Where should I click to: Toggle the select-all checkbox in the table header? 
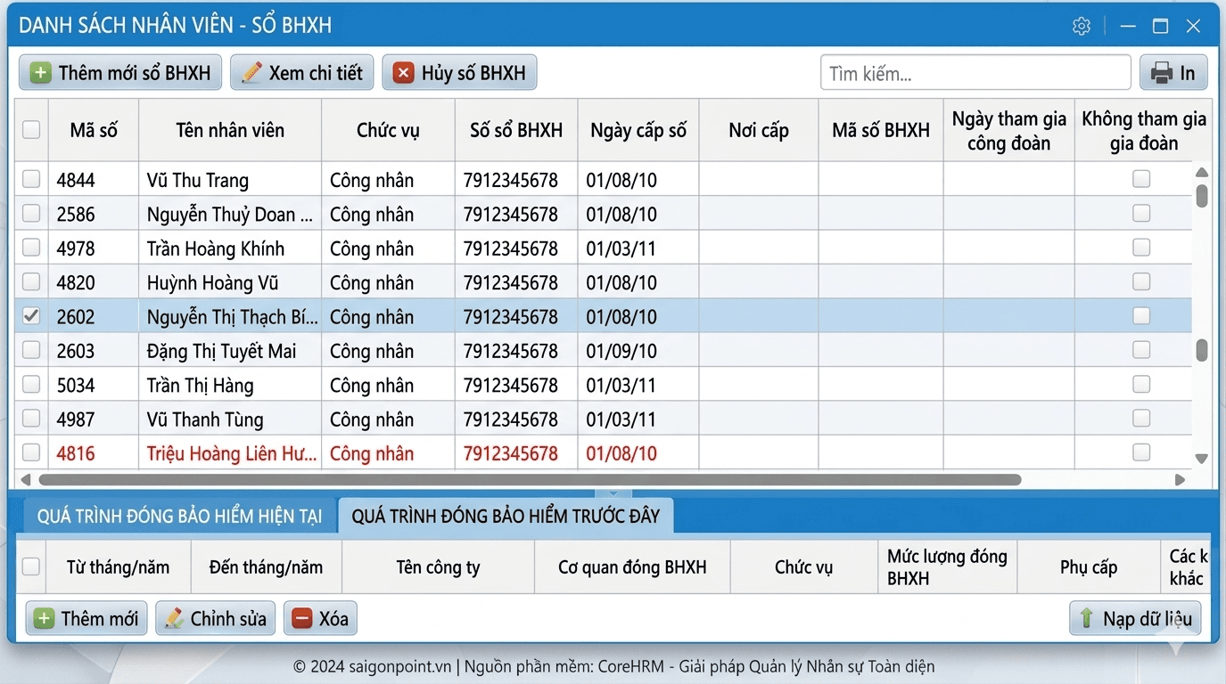coord(31,130)
